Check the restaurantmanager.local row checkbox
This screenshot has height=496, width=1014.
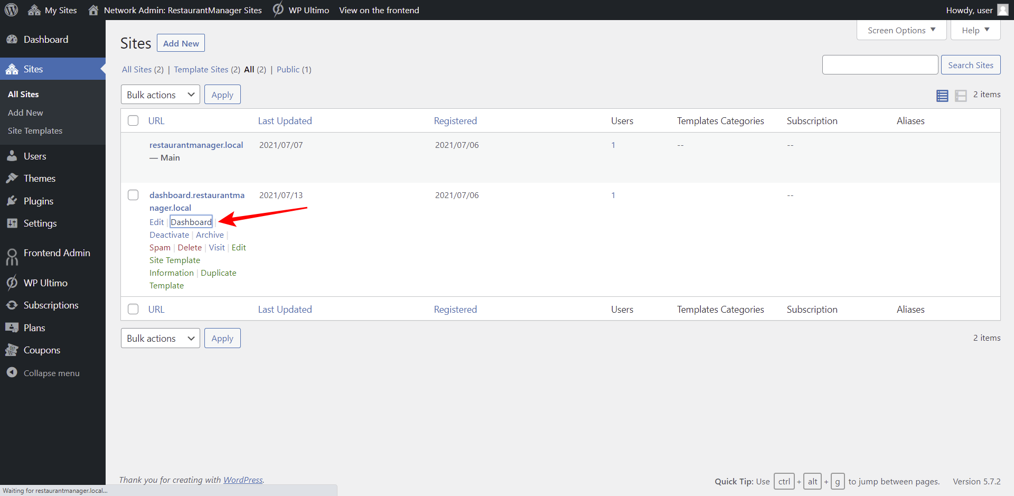pyautogui.click(x=133, y=145)
